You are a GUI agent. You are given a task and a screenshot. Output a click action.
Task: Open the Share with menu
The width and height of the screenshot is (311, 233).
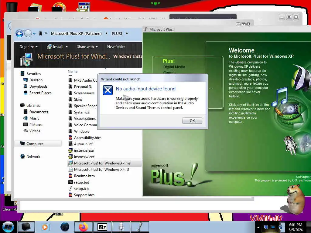tap(87, 47)
